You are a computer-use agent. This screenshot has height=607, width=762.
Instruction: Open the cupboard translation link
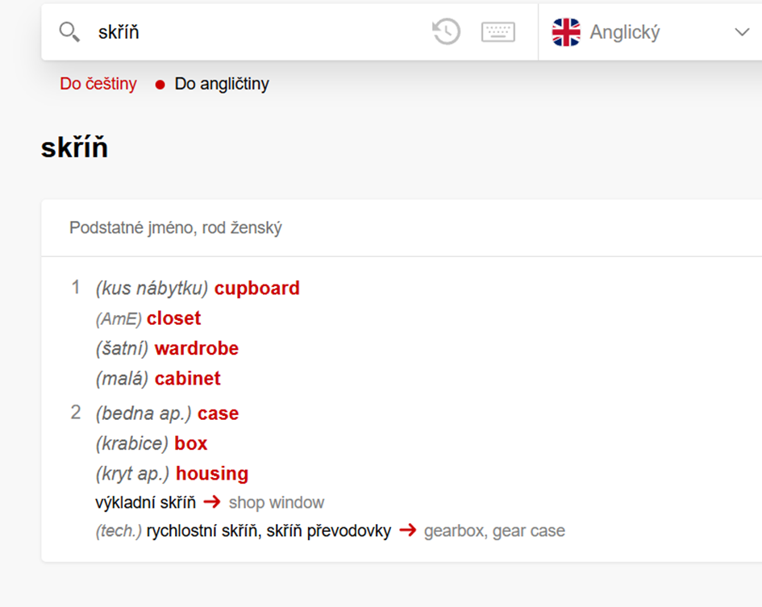tap(257, 289)
